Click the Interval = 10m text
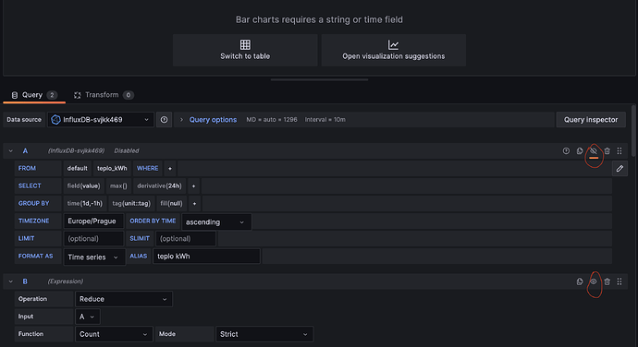The height and width of the screenshot is (347, 638). (x=325, y=119)
